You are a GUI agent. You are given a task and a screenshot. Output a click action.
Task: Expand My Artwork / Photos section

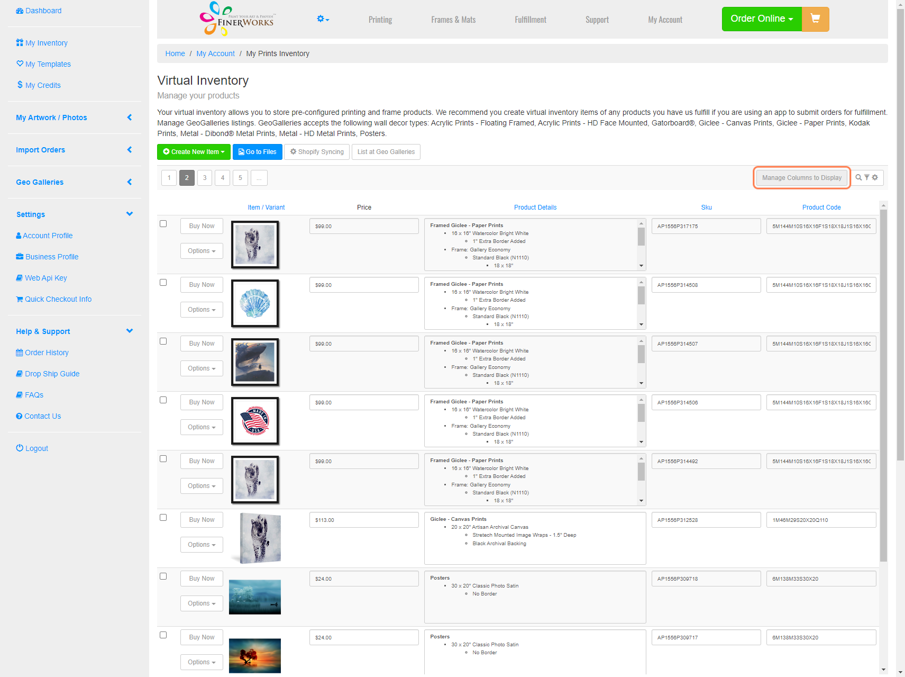(74, 118)
